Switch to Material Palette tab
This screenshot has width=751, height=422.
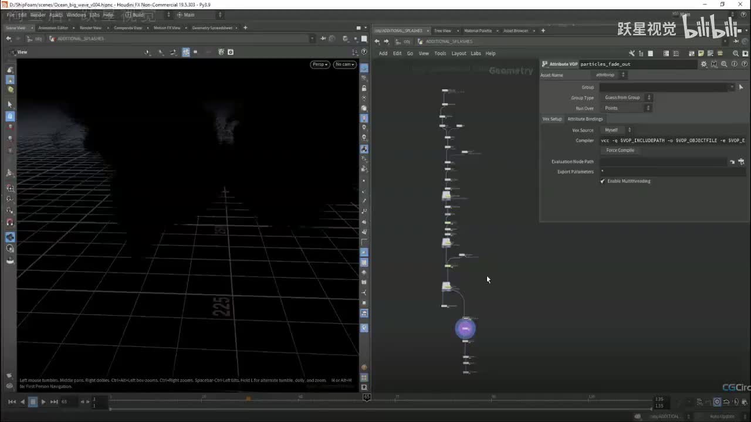coord(478,30)
